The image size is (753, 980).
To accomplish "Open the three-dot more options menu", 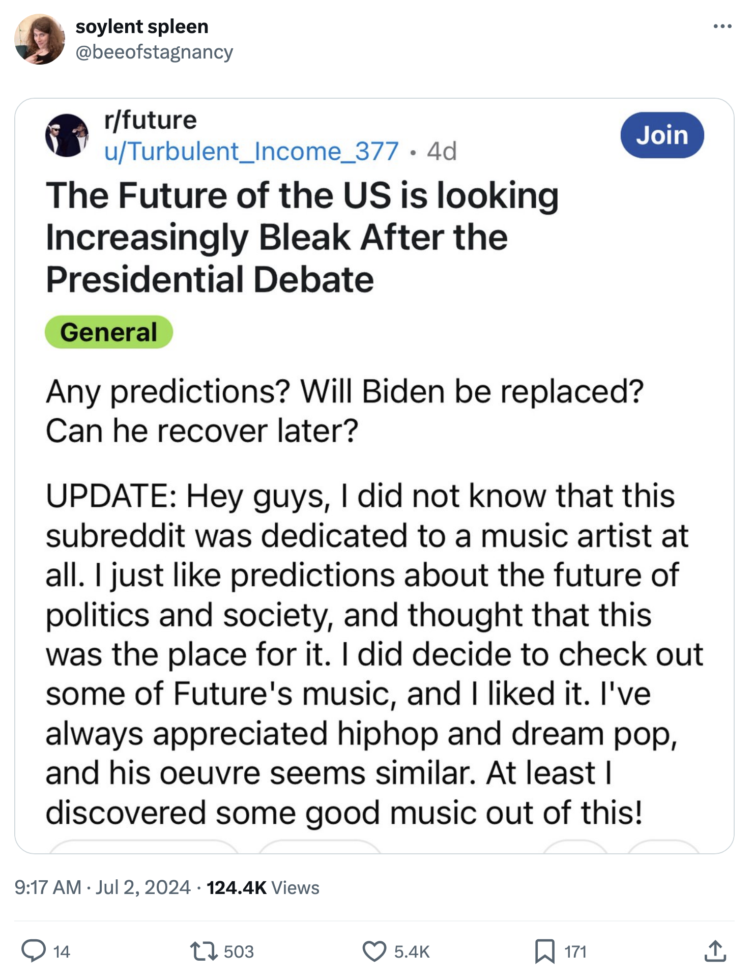I will [722, 26].
